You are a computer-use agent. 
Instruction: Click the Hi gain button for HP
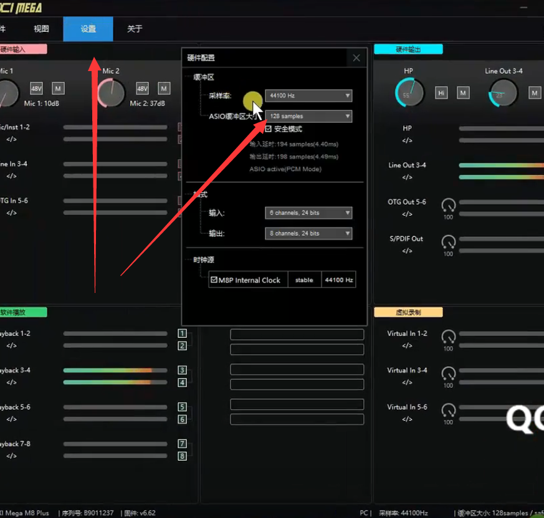[441, 93]
